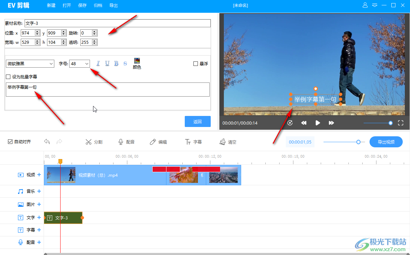Click the orange timeline playhead marker

click(x=61, y=161)
